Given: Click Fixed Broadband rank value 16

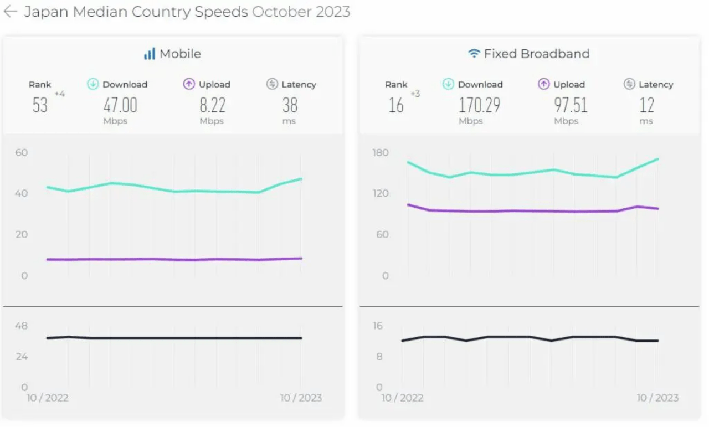Looking at the screenshot, I should click(x=396, y=105).
